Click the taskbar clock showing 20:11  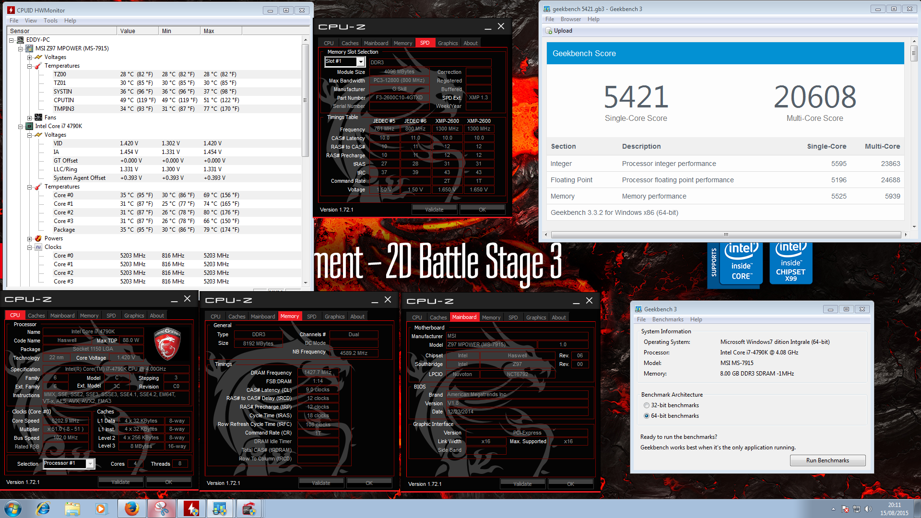(x=894, y=509)
